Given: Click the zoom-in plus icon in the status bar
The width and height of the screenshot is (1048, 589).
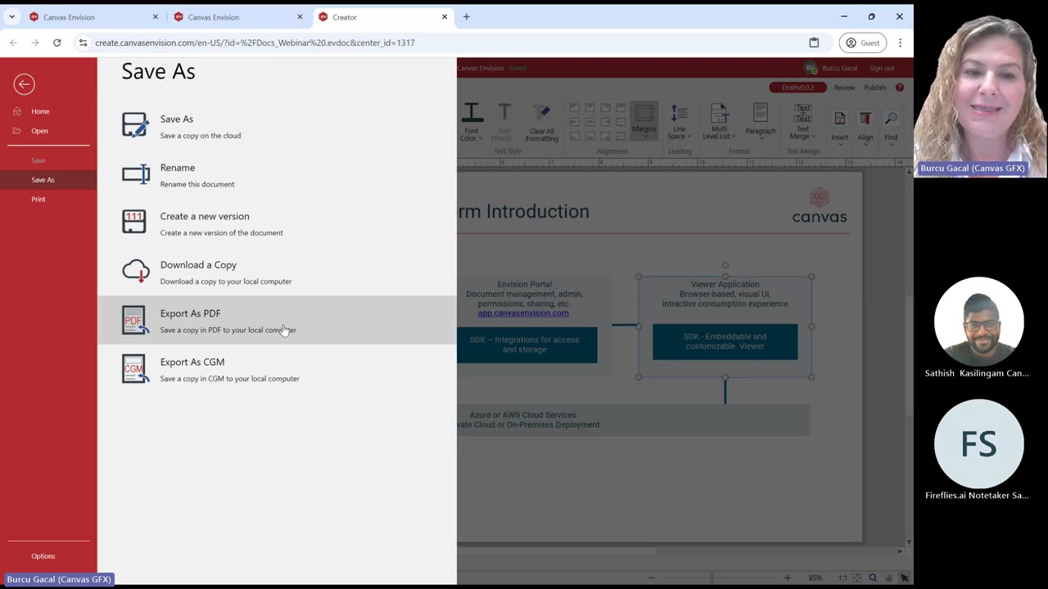Looking at the screenshot, I should [x=787, y=578].
